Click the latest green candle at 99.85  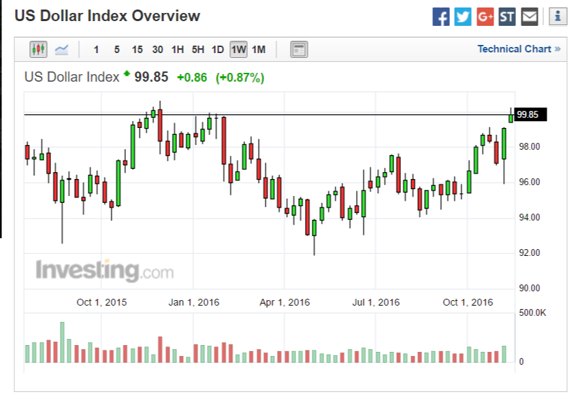(x=511, y=117)
